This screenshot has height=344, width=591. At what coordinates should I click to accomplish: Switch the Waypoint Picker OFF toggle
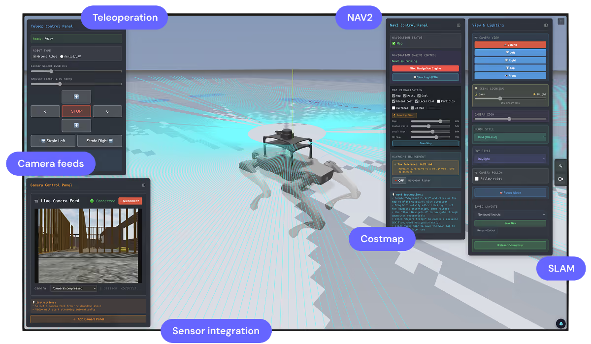398,181
